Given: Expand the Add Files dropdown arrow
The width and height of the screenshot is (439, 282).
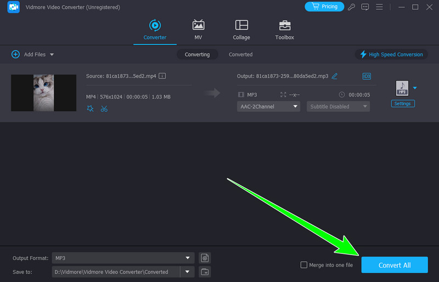Looking at the screenshot, I should click(x=52, y=55).
